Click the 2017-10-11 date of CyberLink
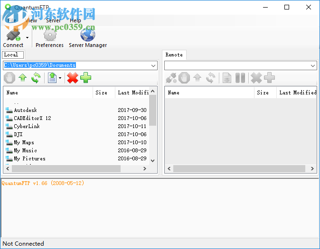The height and width of the screenshot is (249, 320). pos(132,126)
